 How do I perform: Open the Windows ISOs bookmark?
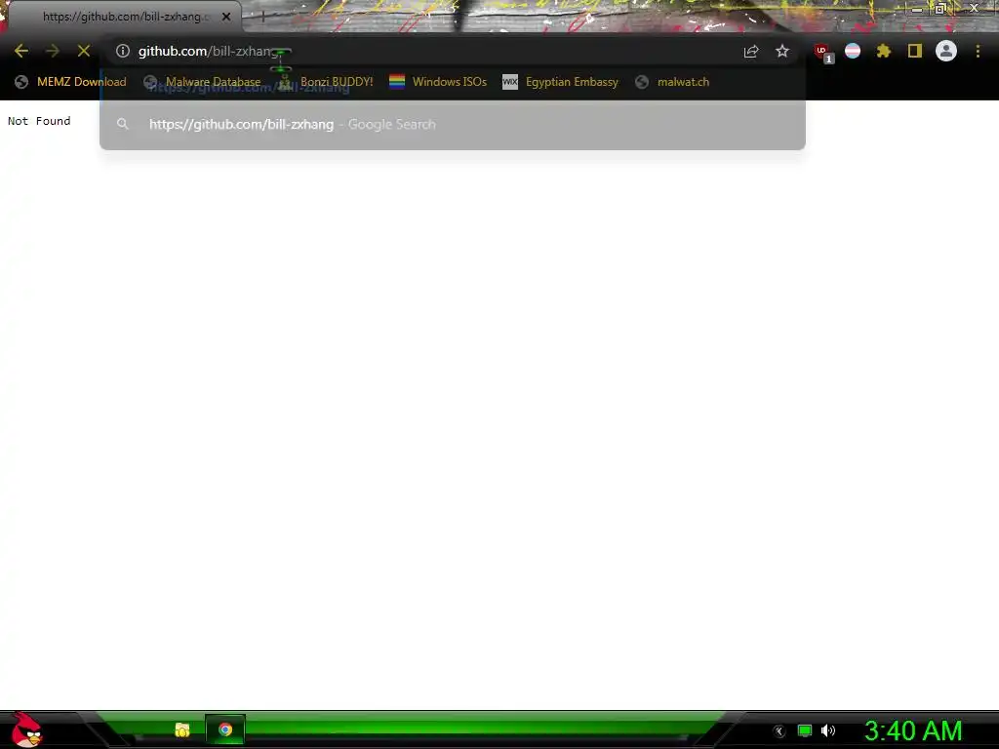point(438,82)
